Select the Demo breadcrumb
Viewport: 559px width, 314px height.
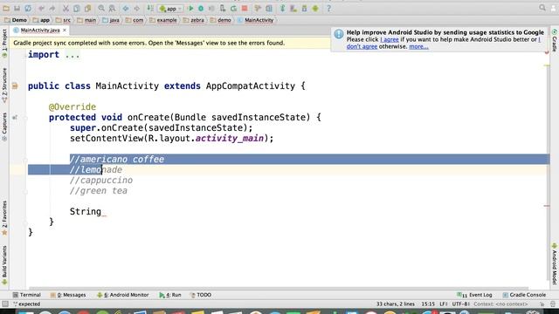(16, 20)
